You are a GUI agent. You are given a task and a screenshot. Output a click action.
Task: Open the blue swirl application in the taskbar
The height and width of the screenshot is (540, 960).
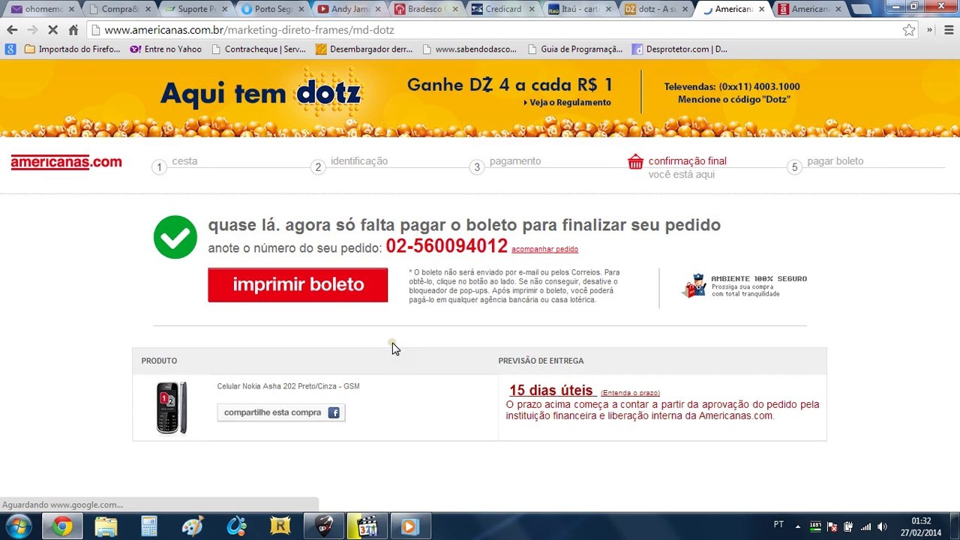point(236,526)
